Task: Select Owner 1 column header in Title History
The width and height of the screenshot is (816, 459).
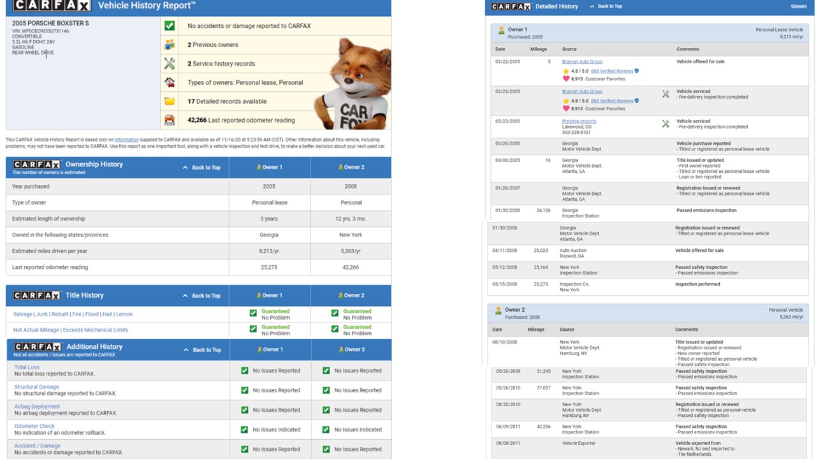Action: click(x=269, y=296)
